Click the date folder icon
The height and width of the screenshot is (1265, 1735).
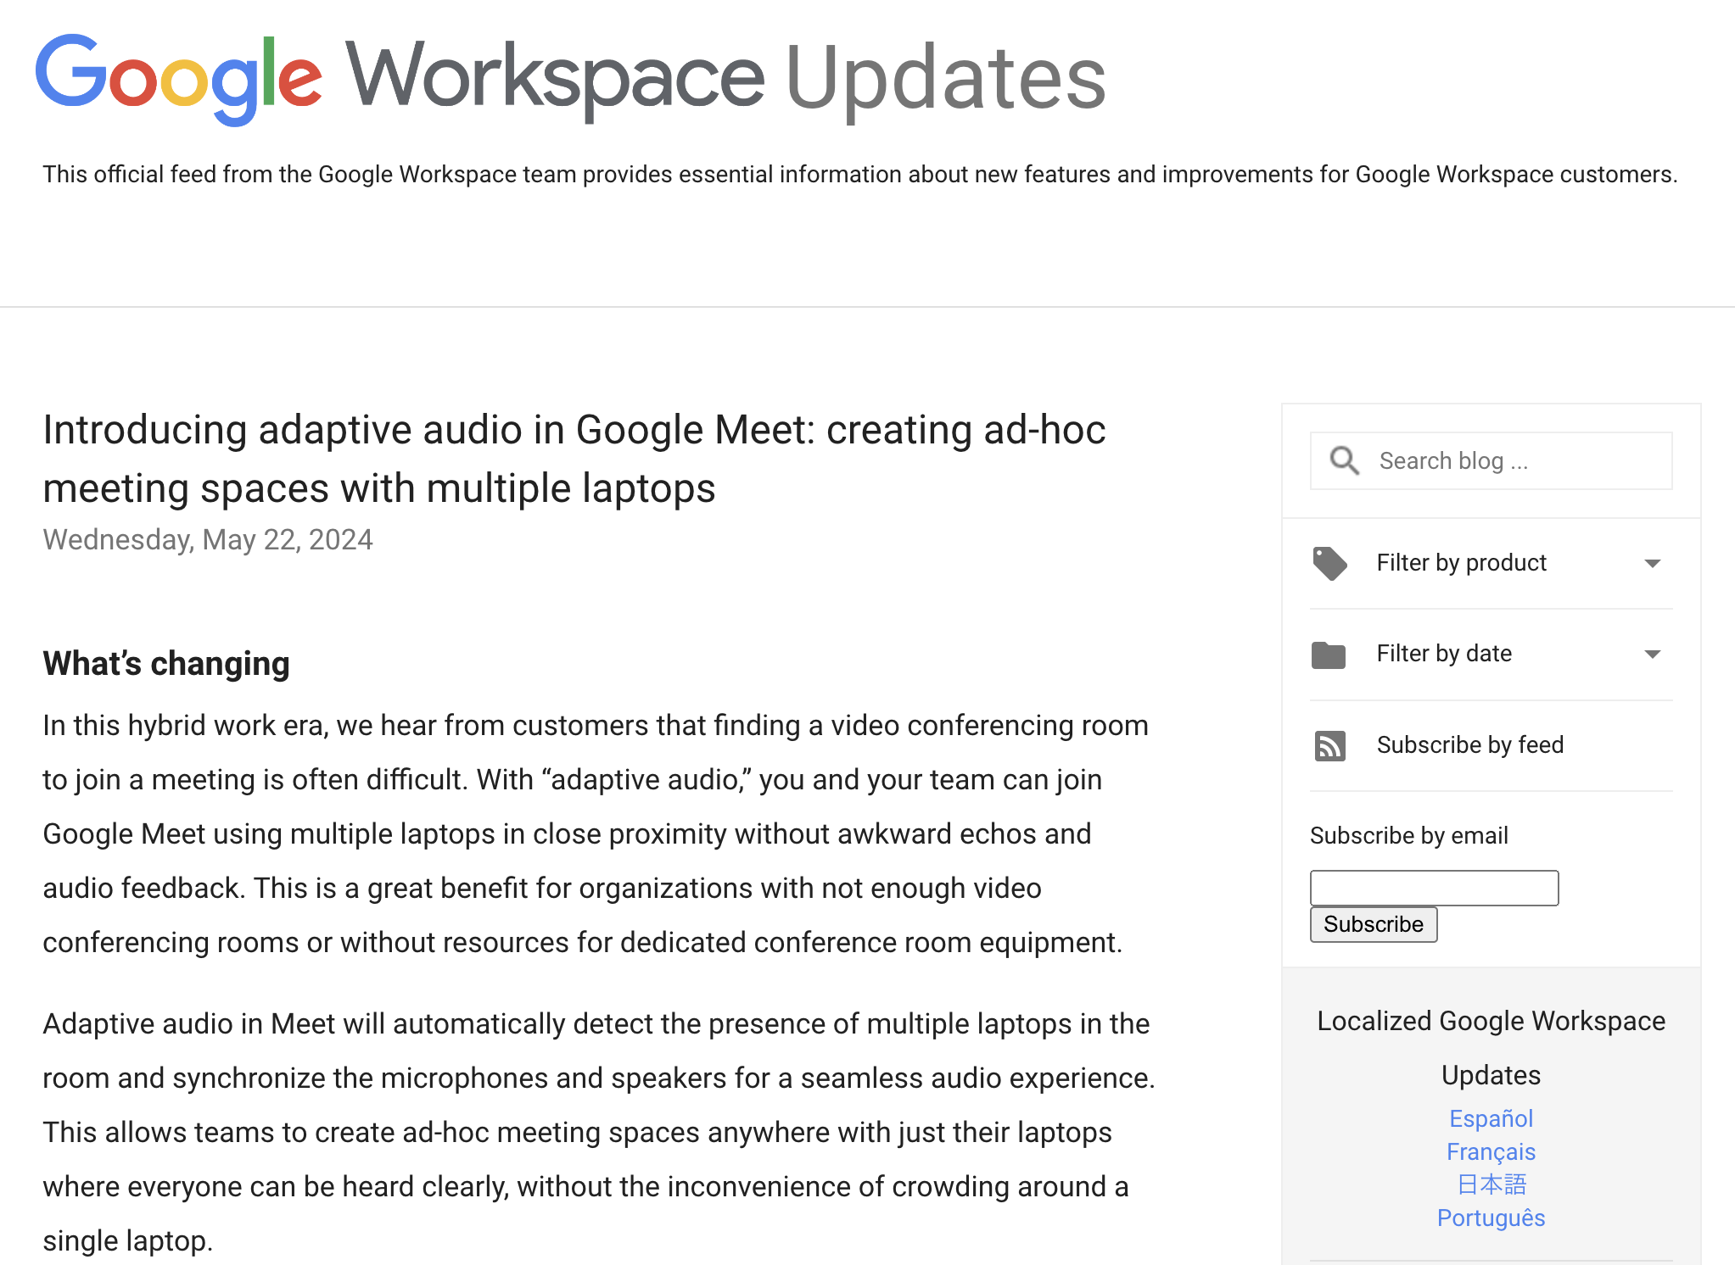tap(1328, 655)
